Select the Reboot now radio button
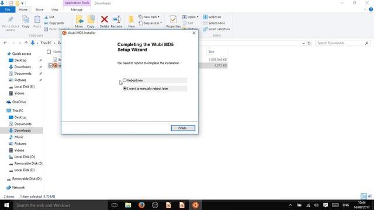The image size is (374, 210). (124, 80)
